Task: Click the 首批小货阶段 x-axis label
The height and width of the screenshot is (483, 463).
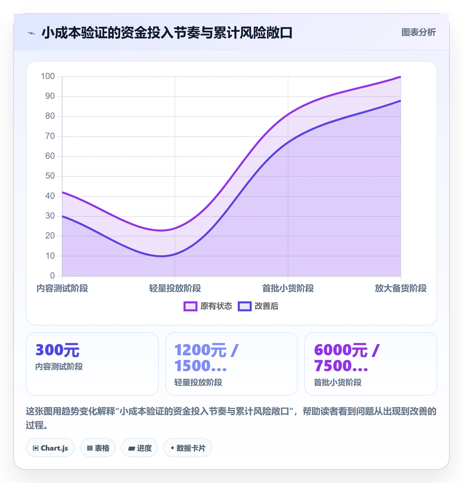Action: point(288,288)
